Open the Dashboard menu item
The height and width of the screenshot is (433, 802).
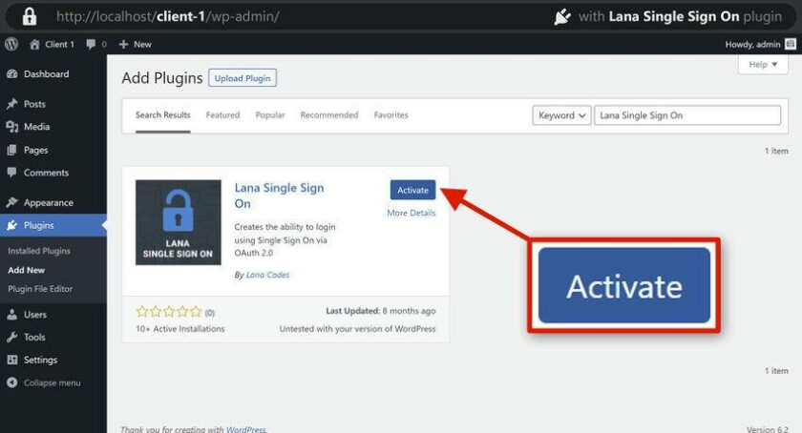(x=53, y=74)
